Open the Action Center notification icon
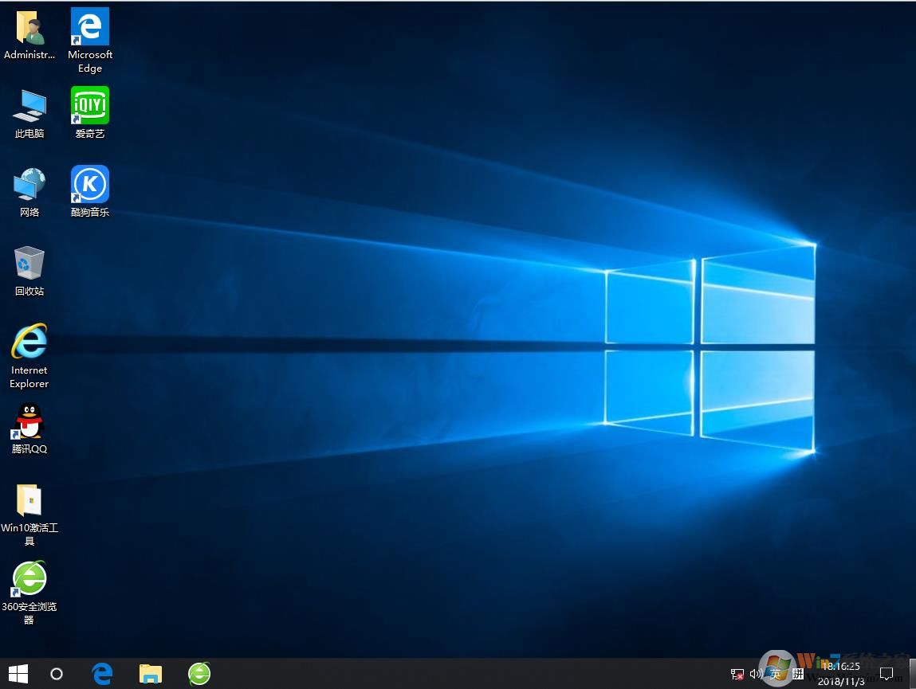Image resolution: width=916 pixels, height=689 pixels. [886, 675]
